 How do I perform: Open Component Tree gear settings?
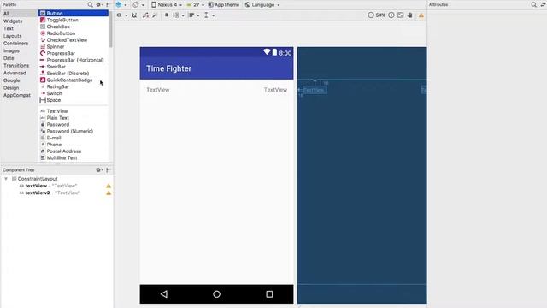(x=99, y=169)
